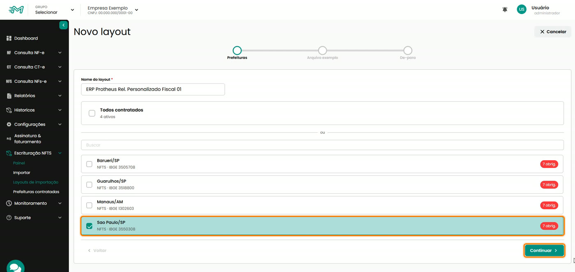The height and width of the screenshot is (272, 575).
Task: Open the notifications bell
Action: click(505, 9)
